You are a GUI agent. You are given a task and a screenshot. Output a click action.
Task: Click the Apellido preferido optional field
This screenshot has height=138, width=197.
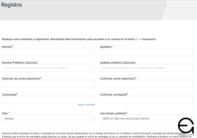coord(146,68)
